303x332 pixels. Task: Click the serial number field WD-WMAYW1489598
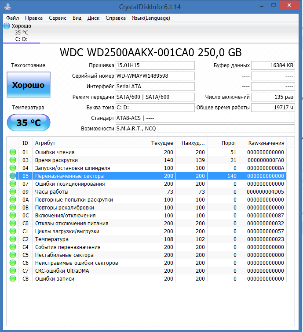pyautogui.click(x=155, y=76)
